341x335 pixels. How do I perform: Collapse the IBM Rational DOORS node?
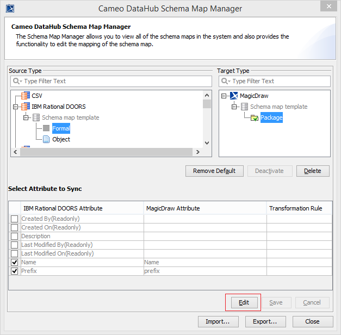(x=16, y=107)
